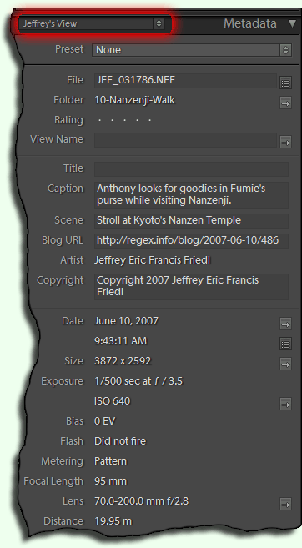302x548 pixels.
Task: Open the list icon beside 9:43:11 AM
Action: coord(285,344)
